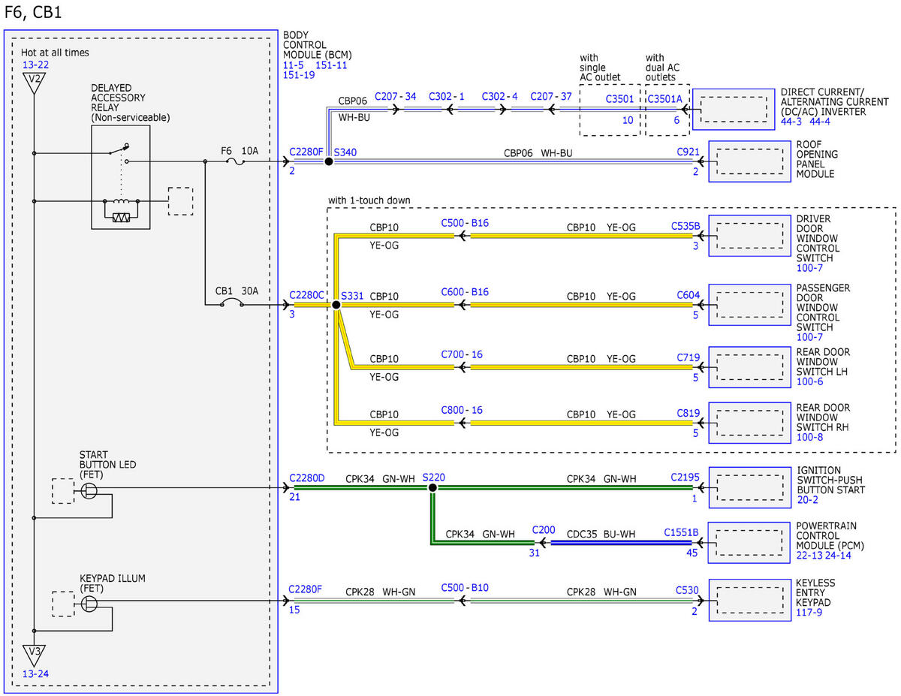Screen dimensions: 901x696
Task: Select the delayed accessory relay symbol
Action: click(x=120, y=177)
